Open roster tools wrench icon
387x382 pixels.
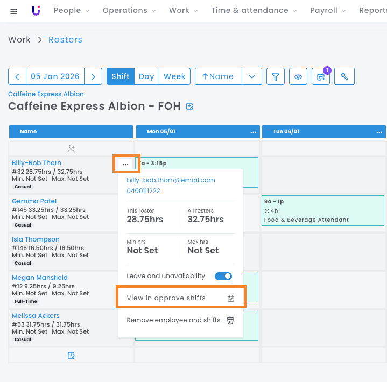coord(344,77)
